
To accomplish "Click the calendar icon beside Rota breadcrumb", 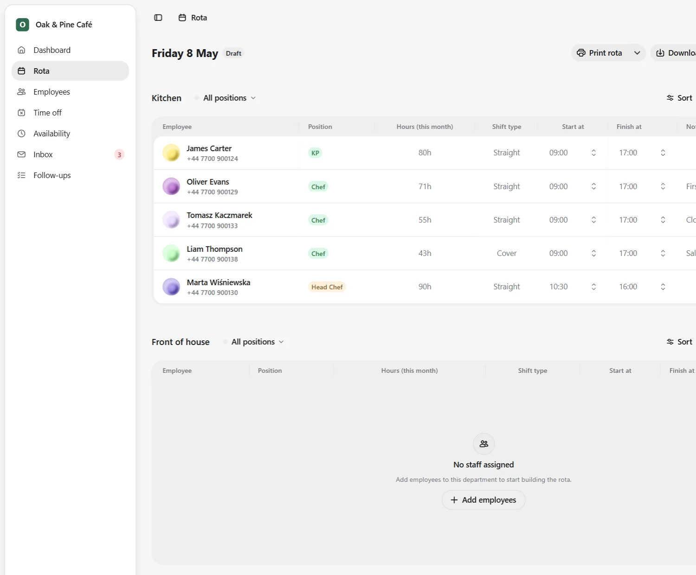I will pos(182,18).
